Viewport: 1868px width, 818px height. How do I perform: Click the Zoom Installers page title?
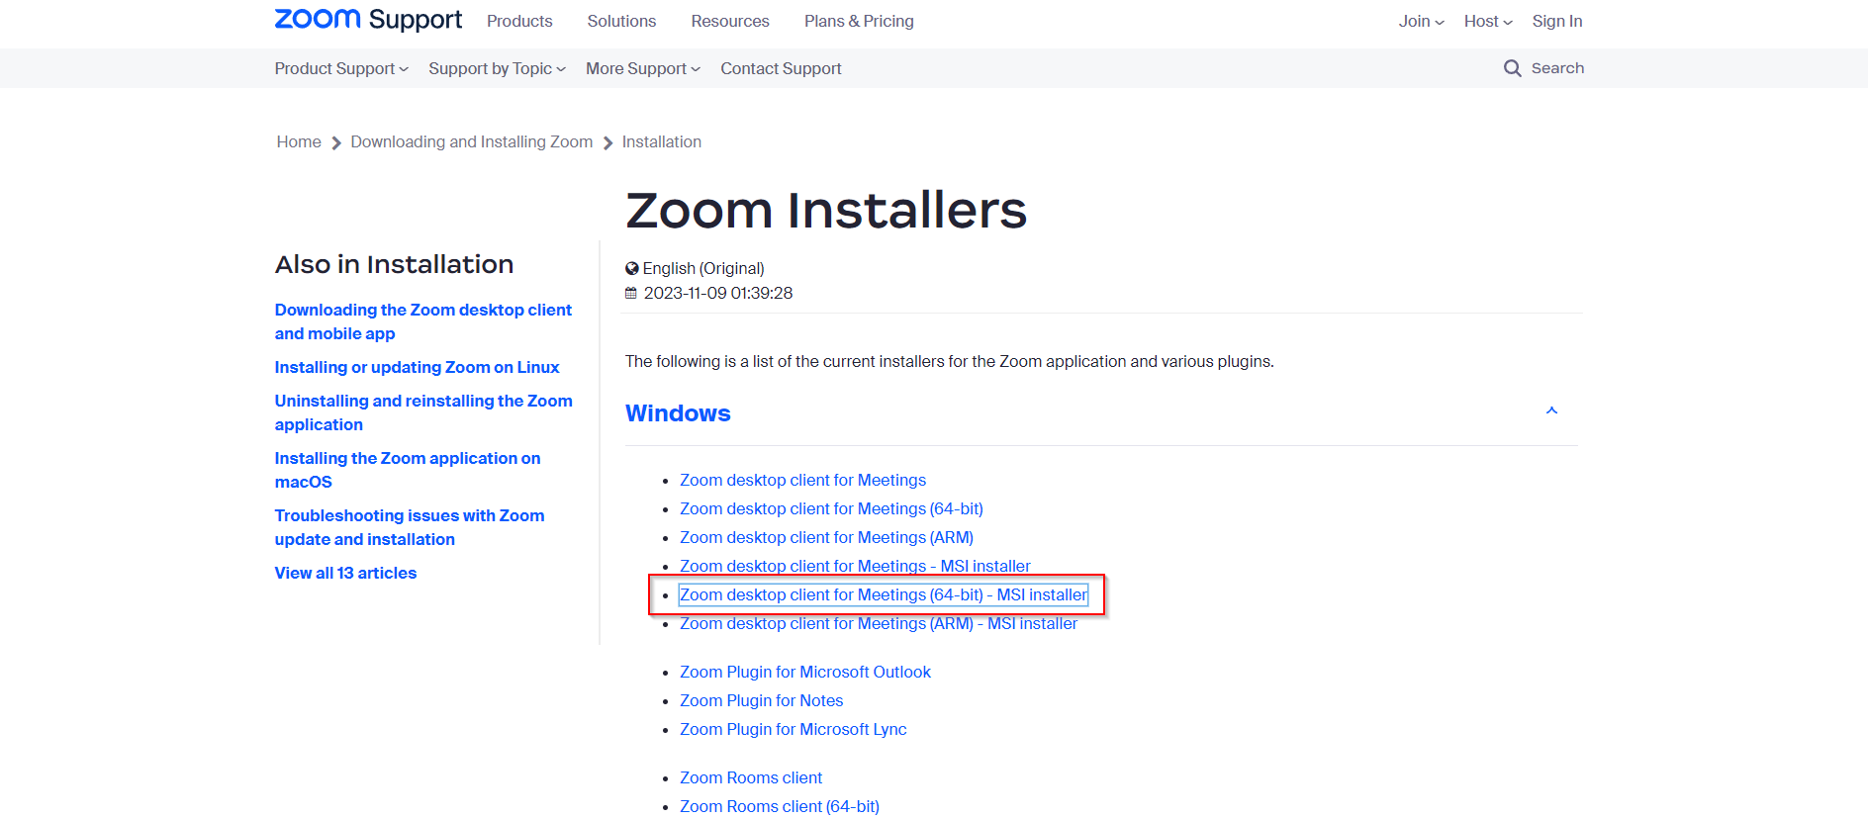pos(826,210)
